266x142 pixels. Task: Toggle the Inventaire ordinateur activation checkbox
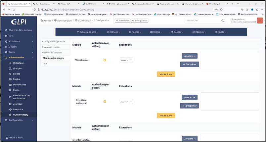tap(105, 102)
